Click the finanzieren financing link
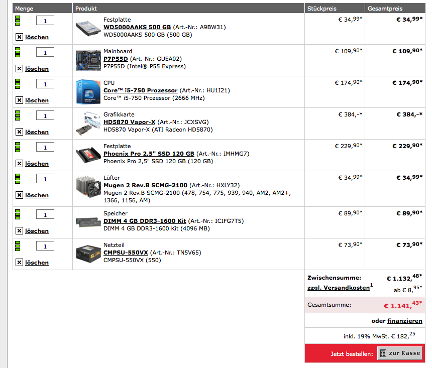The image size is (432, 368). 405,321
